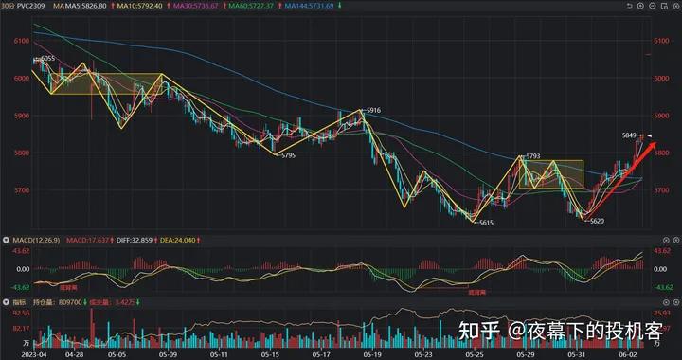
Task: Select the MA60:5727.37 legend entry
Action: tap(251, 6)
